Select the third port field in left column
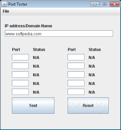121x130 pixels. pos(21,75)
